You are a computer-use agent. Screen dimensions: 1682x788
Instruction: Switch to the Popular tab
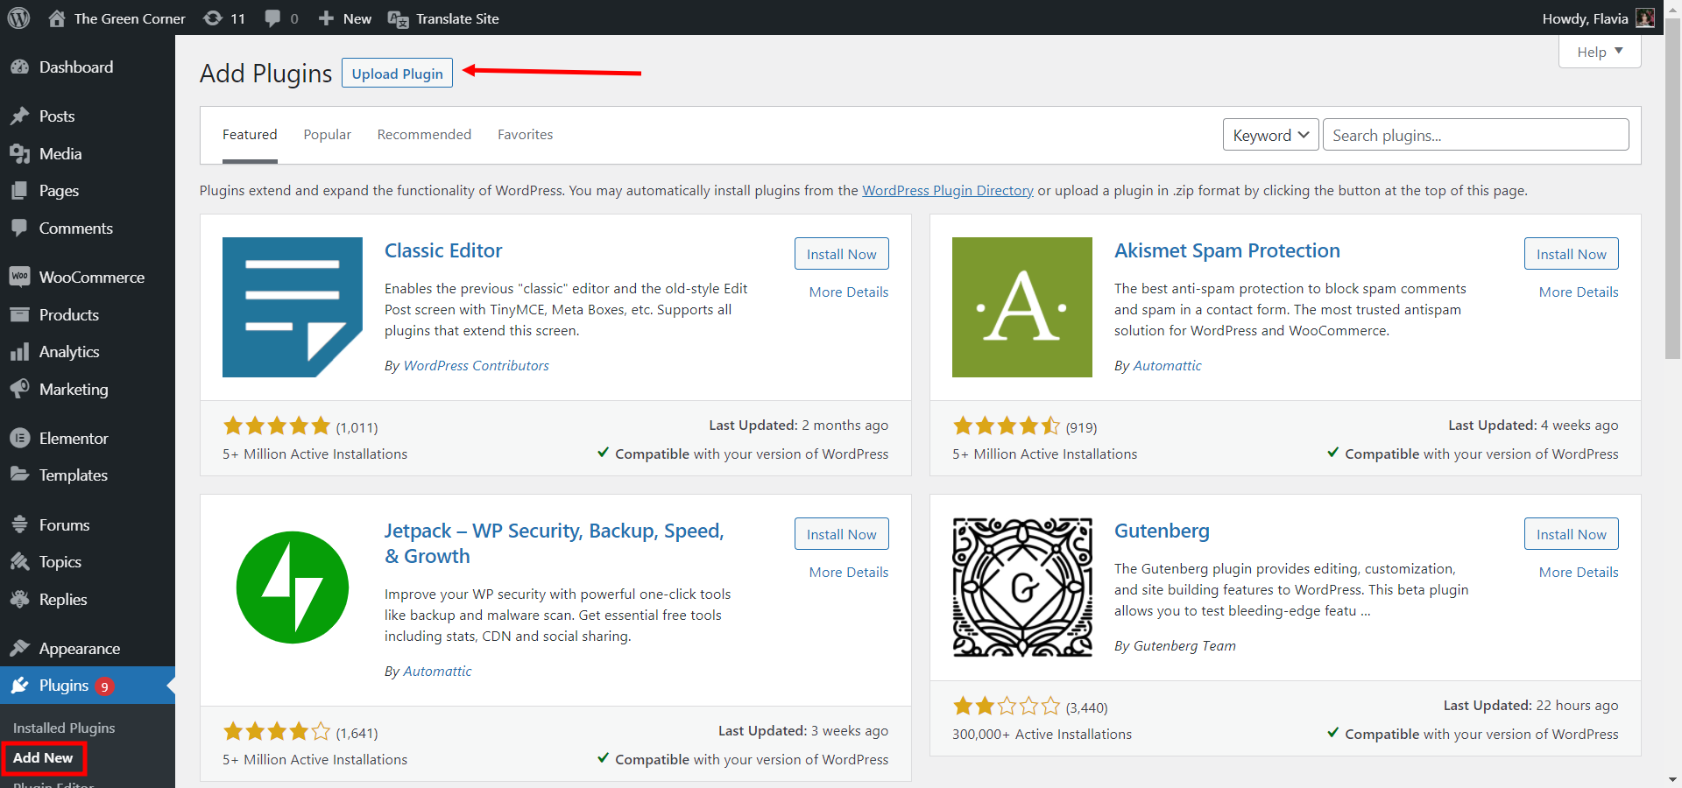point(327,135)
